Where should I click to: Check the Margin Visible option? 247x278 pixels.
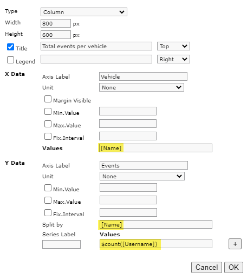click(48, 99)
